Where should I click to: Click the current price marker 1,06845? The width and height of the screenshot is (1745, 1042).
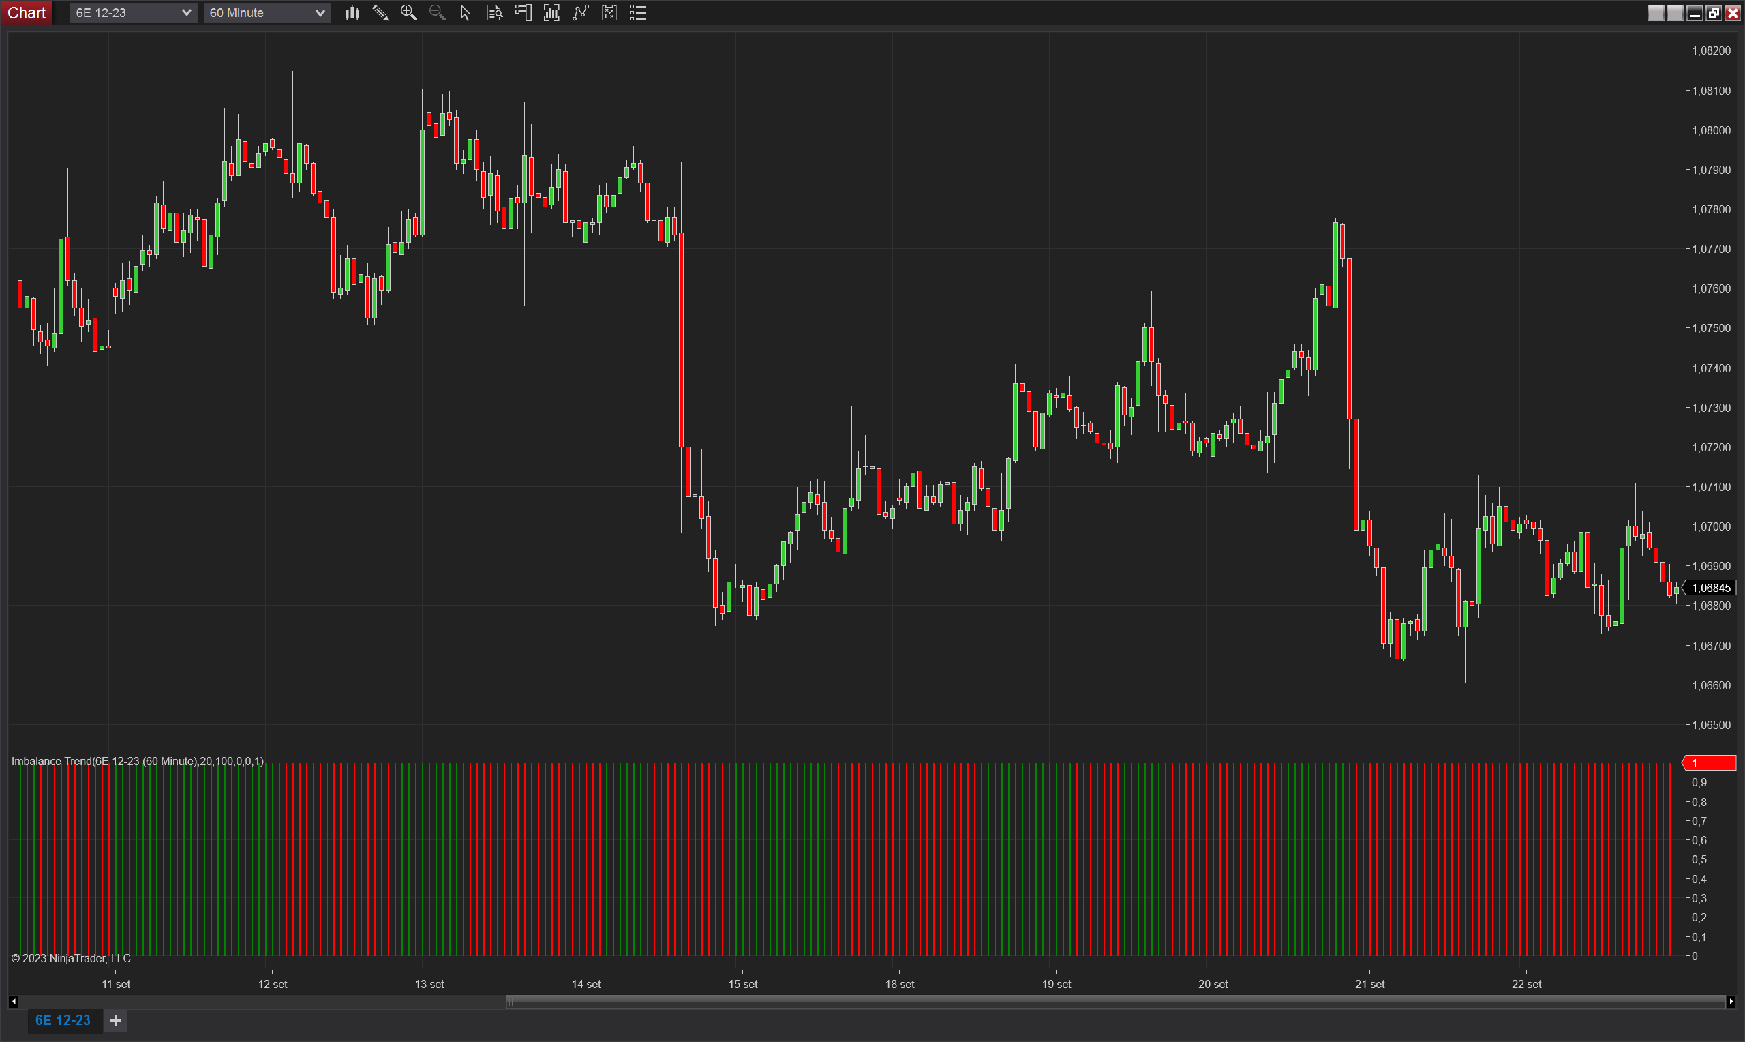(x=1710, y=588)
